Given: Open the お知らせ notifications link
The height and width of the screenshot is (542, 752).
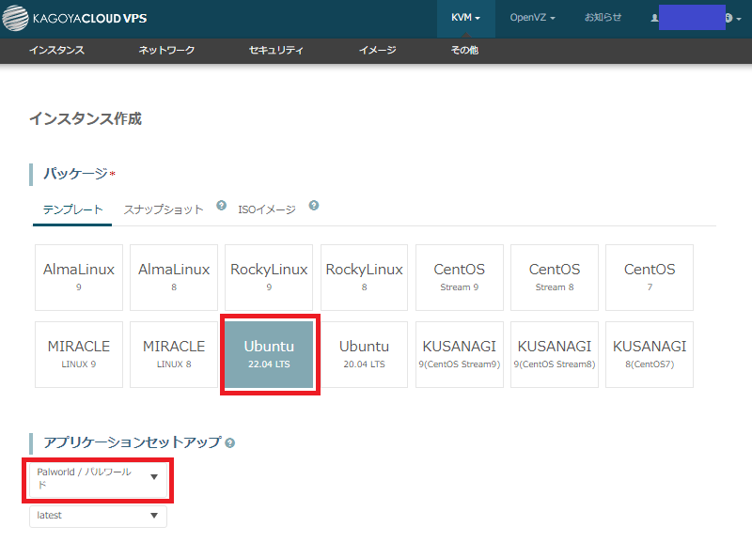Looking at the screenshot, I should click(603, 18).
